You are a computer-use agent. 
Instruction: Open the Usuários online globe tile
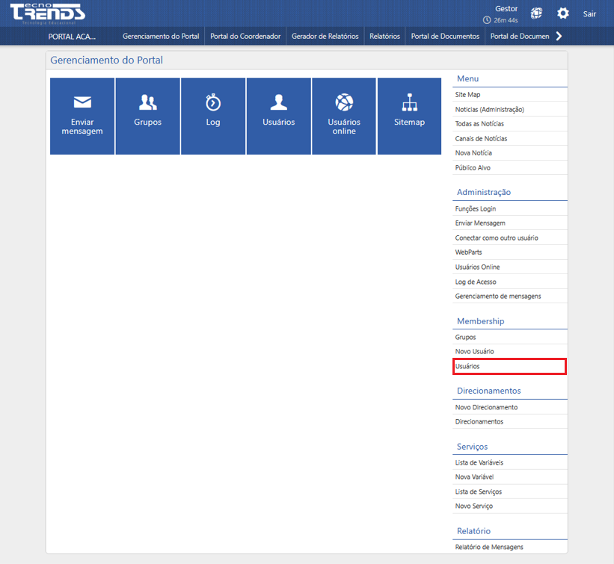tap(344, 116)
